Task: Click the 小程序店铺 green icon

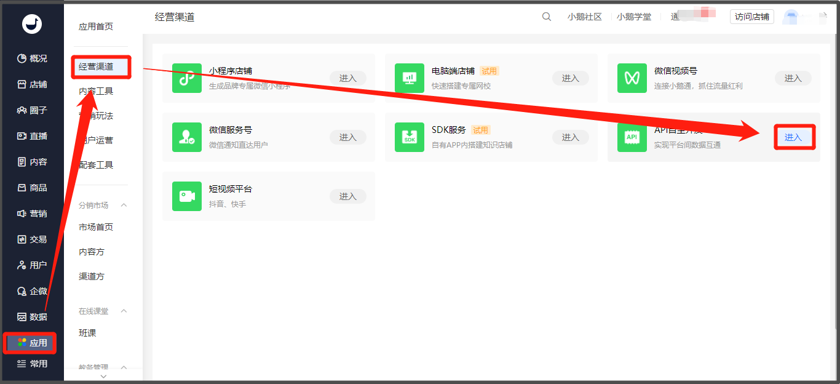Action: 187,78
